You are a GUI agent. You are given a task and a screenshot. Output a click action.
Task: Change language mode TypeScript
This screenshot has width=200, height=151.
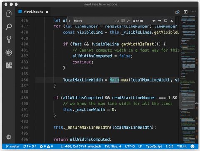154,146
